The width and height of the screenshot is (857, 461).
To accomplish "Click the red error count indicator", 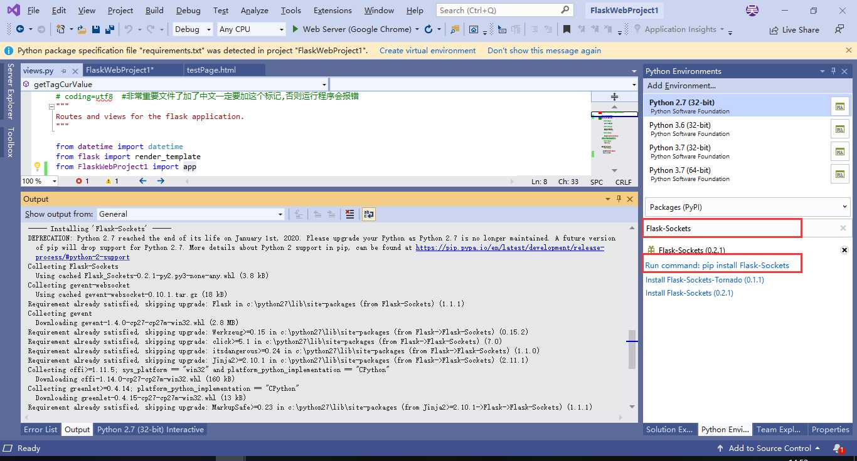I will [82, 181].
